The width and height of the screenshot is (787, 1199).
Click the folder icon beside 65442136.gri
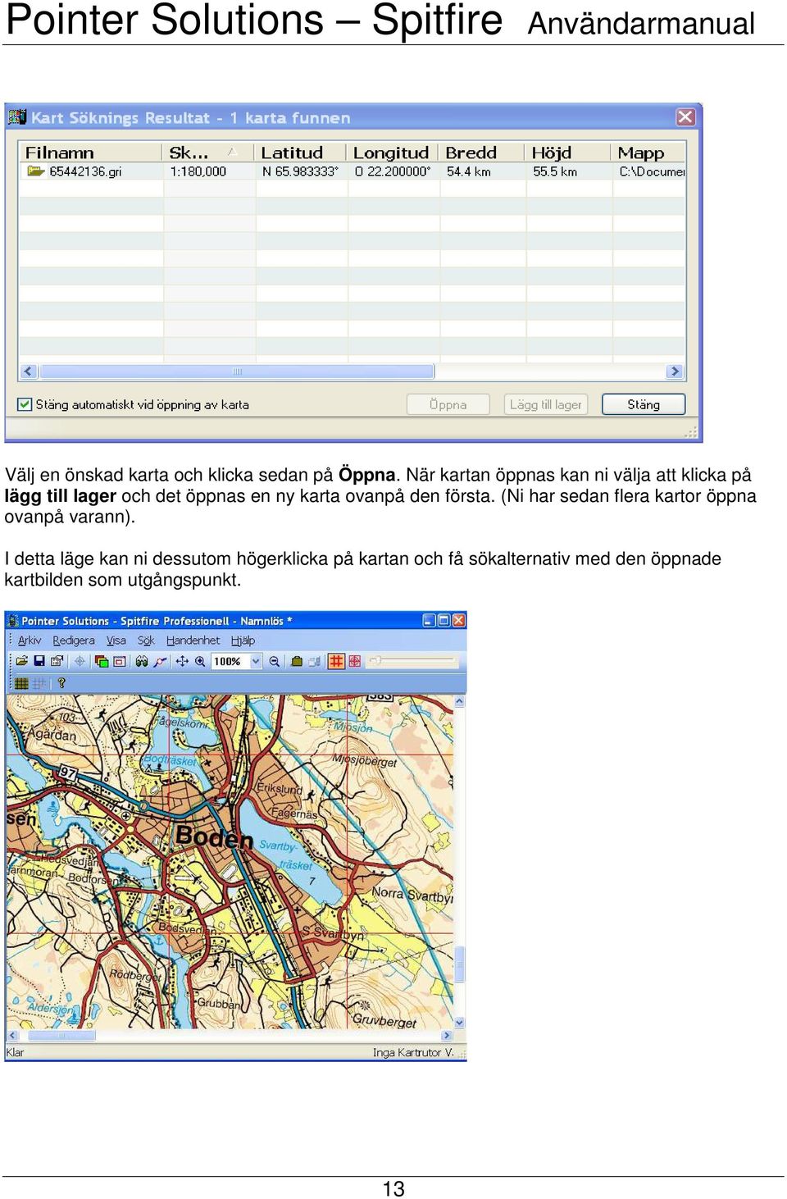click(x=35, y=171)
